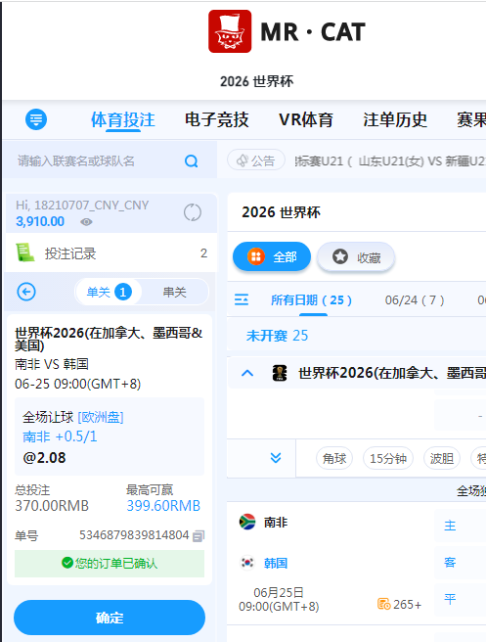Click the account name Hi, 18210707_CNY_CNY

(x=82, y=205)
